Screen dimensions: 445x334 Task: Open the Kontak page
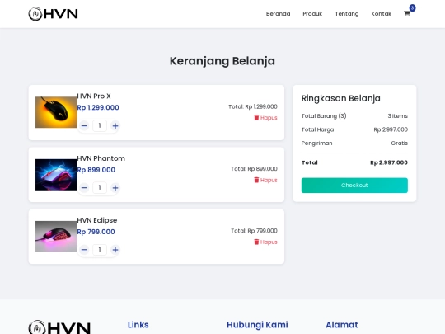tap(382, 14)
